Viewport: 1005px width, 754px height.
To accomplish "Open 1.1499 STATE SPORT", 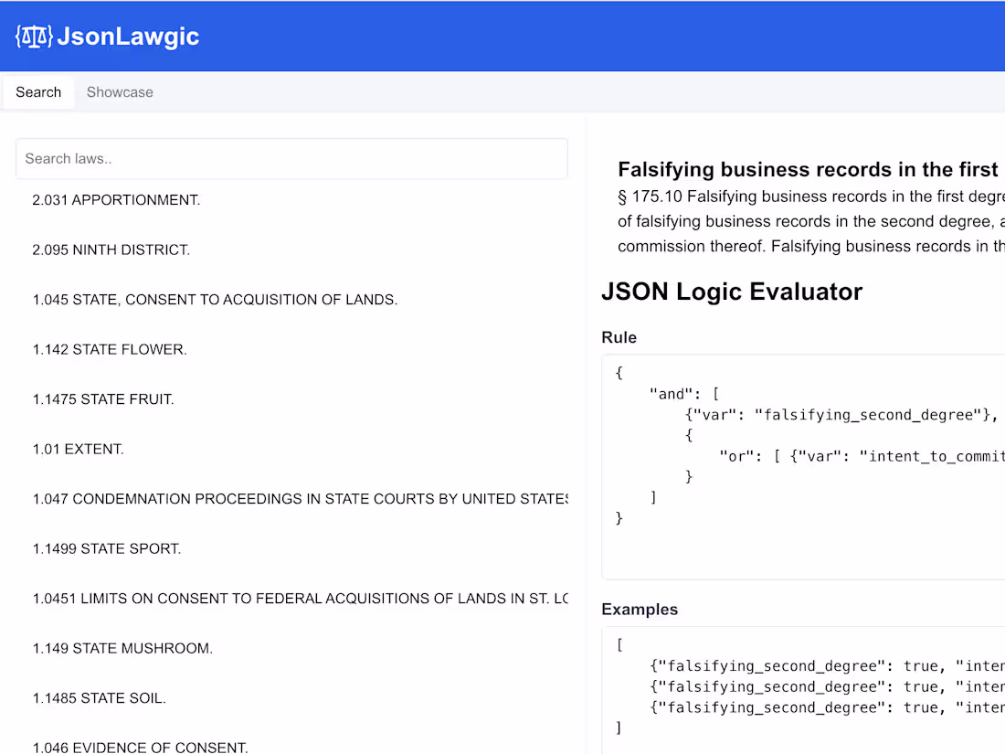I will click(105, 548).
